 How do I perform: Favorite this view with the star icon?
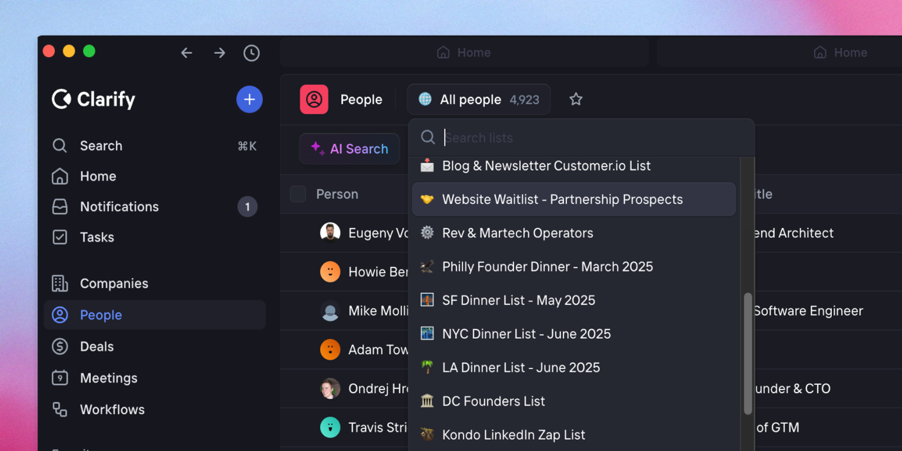576,99
